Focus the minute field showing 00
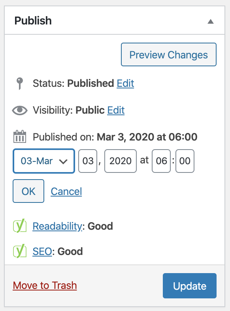The height and width of the screenshot is (311, 230). coord(185,161)
